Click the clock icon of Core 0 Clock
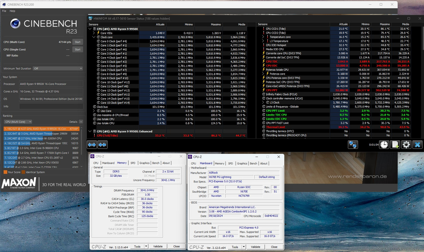The width and height of the screenshot is (424, 252). 98,41
